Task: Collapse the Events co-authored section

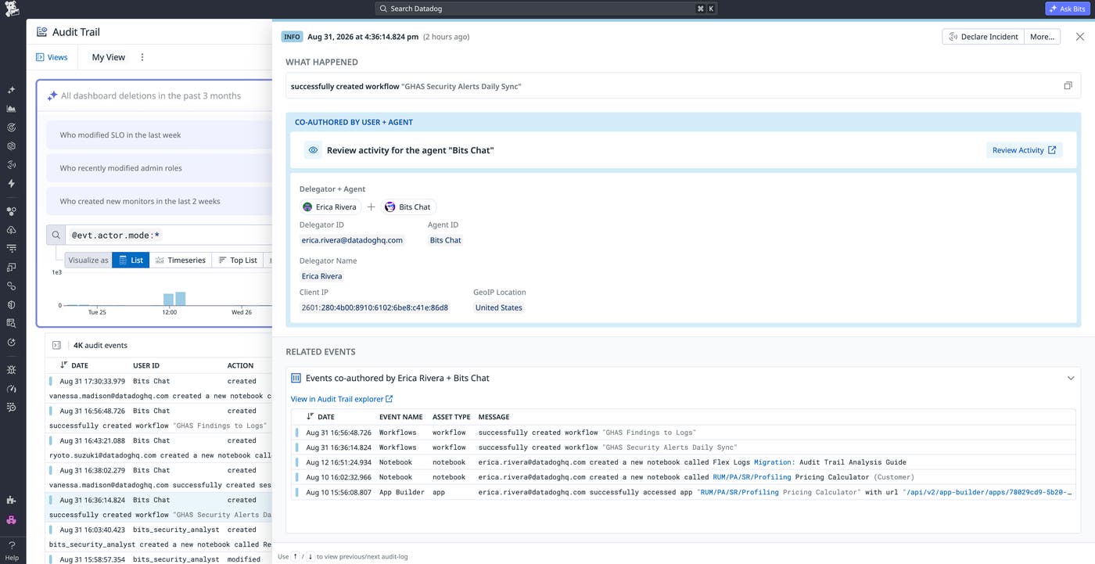Action: point(1071,378)
